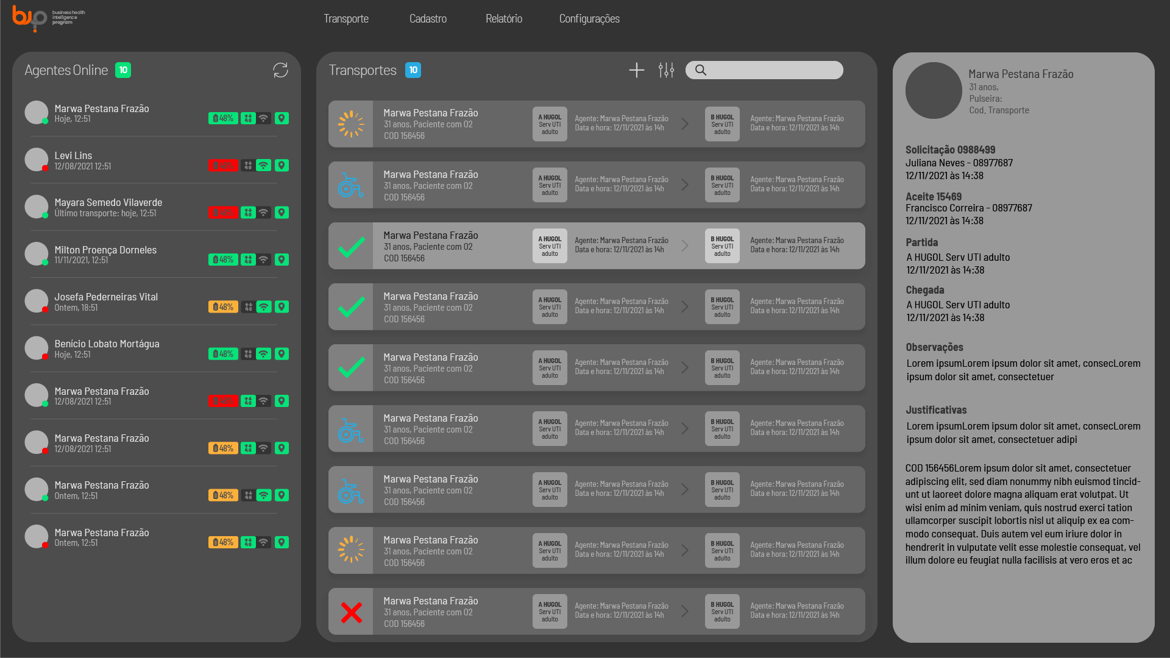Refresh the Agentes Online list
Screen dimensions: 1170x658
[280, 70]
